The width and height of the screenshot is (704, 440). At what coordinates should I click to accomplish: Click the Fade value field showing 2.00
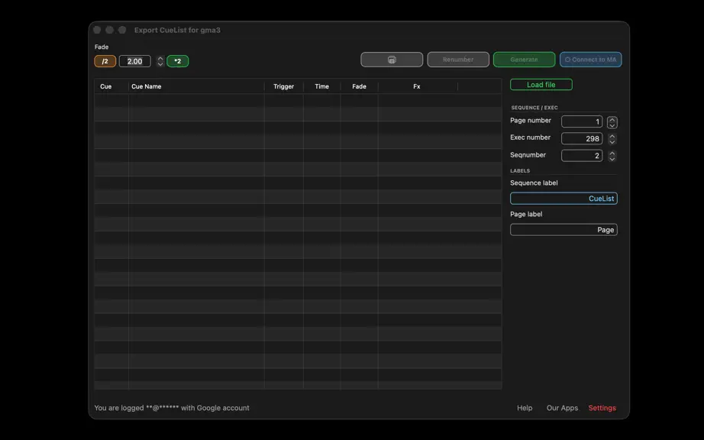(x=134, y=61)
